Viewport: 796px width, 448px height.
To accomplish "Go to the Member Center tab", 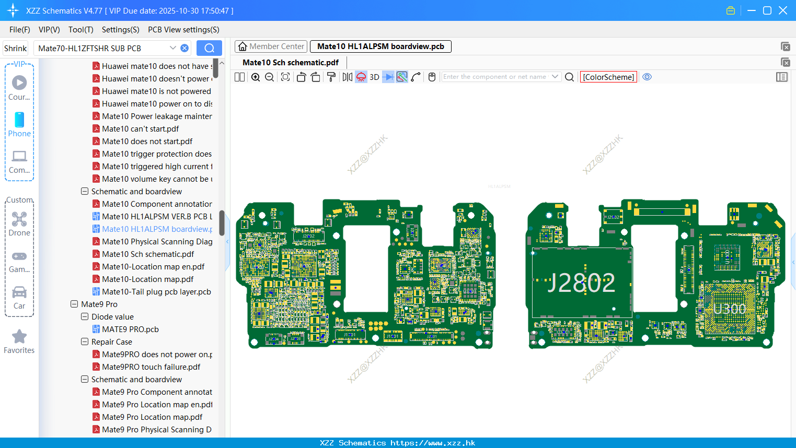I will click(271, 46).
